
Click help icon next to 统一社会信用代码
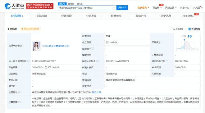click(x=28, y=61)
